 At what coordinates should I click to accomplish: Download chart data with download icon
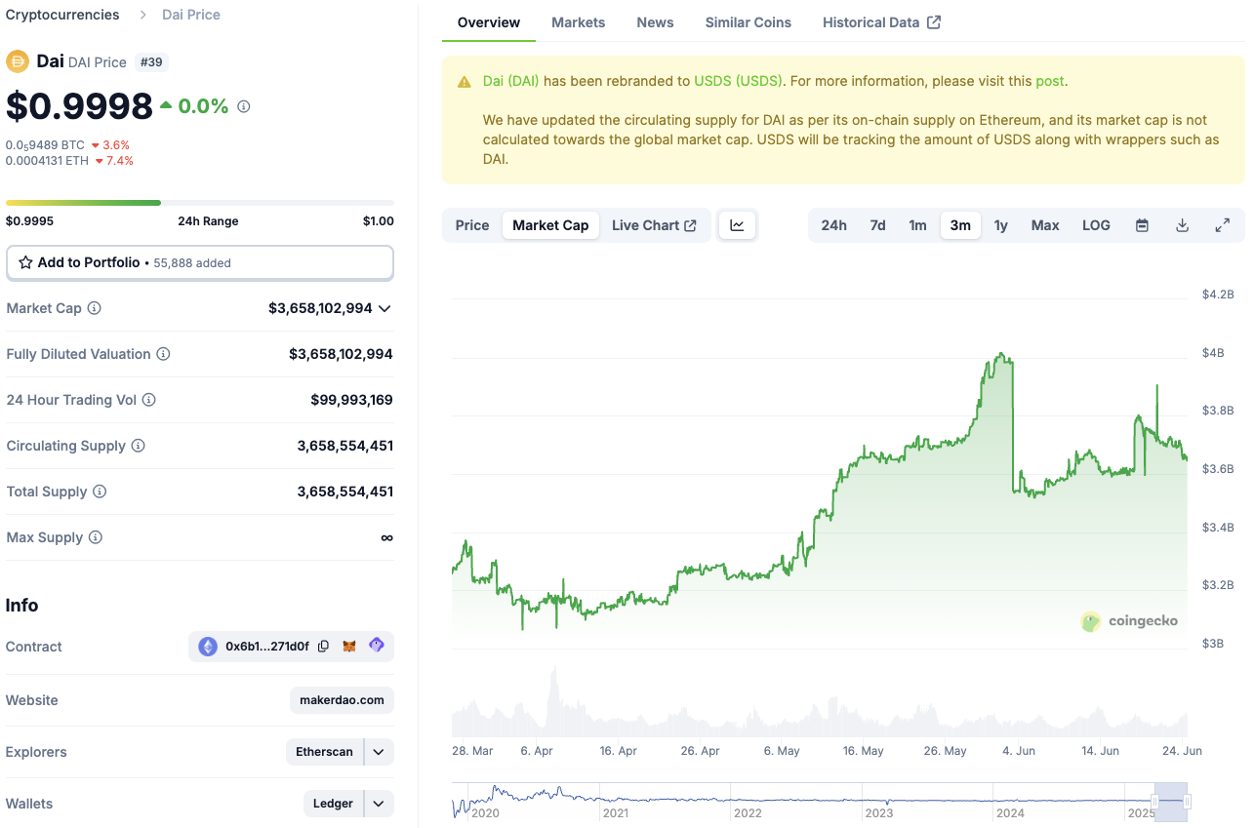[1182, 225]
